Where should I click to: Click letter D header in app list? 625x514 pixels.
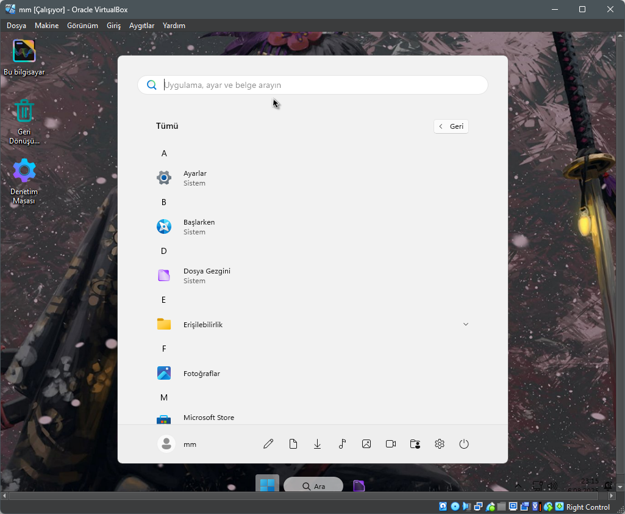(164, 251)
